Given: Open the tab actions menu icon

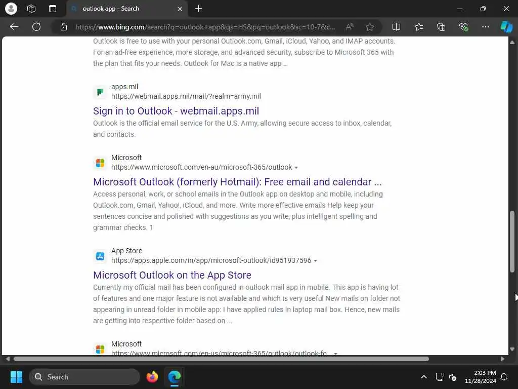Looking at the screenshot, I should click(x=53, y=9).
